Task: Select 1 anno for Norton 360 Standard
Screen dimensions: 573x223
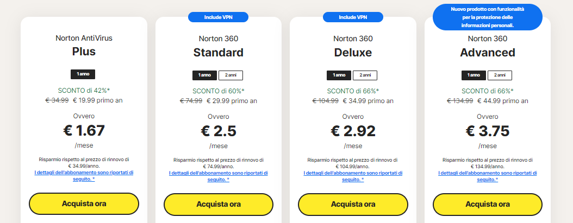Action: click(x=204, y=75)
